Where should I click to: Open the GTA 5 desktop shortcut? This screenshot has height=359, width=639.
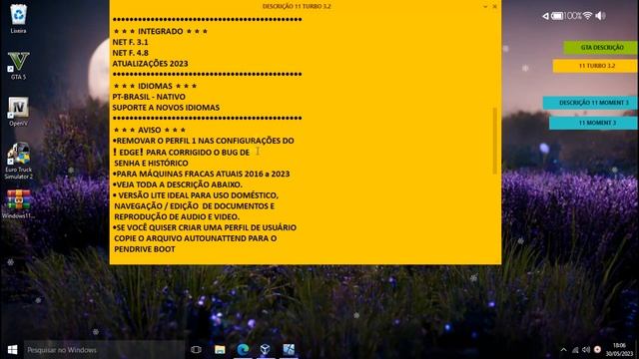(x=18, y=65)
